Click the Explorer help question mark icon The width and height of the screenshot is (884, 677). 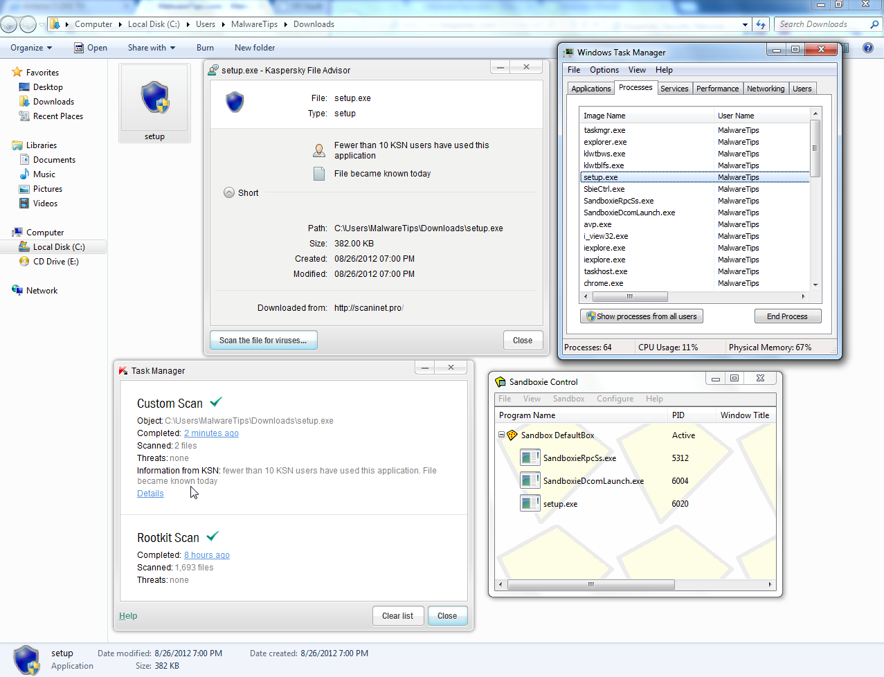[x=868, y=48]
